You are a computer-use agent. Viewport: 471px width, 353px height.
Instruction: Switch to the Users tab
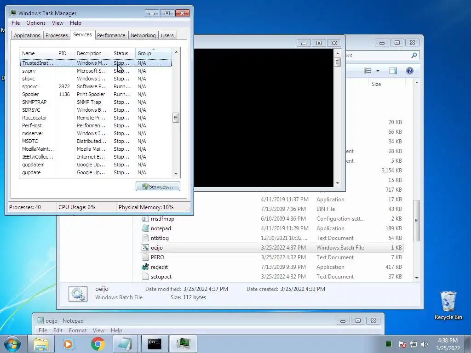(x=167, y=35)
